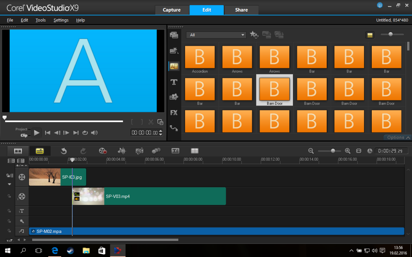Expand the transition category dropdown showing All
412x257 pixels.
point(243,35)
